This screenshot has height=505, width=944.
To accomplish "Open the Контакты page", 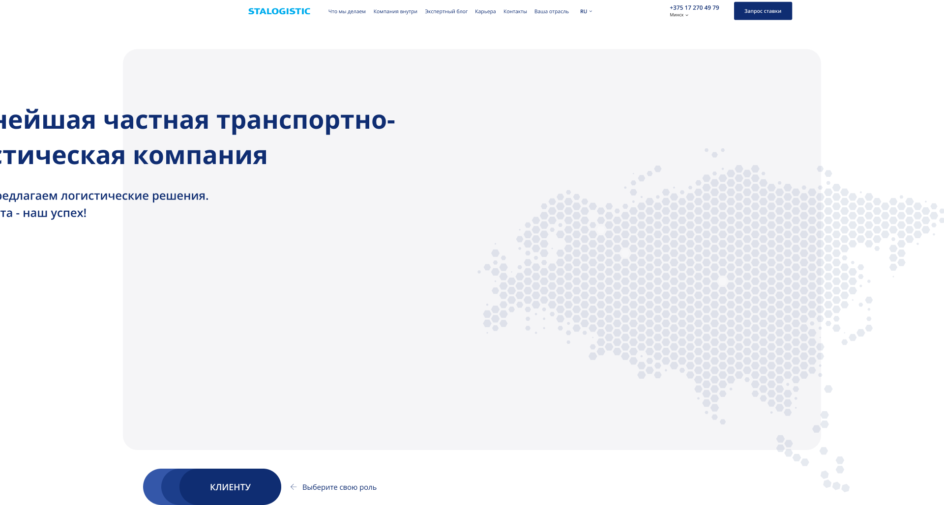I will (515, 11).
